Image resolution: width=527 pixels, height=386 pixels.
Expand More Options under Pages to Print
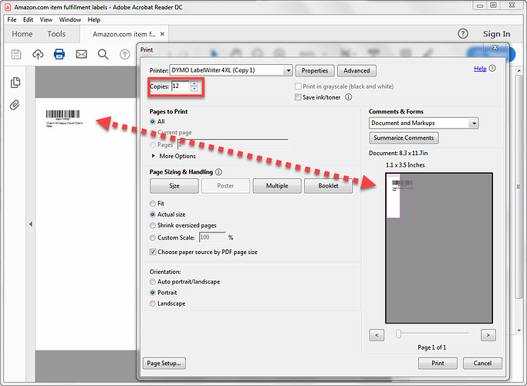click(154, 156)
